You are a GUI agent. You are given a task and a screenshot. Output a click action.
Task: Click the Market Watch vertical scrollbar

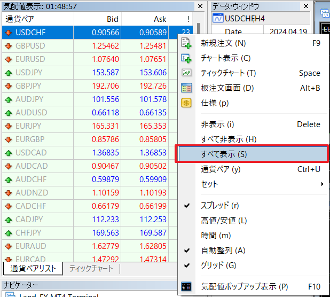[x=199, y=28]
